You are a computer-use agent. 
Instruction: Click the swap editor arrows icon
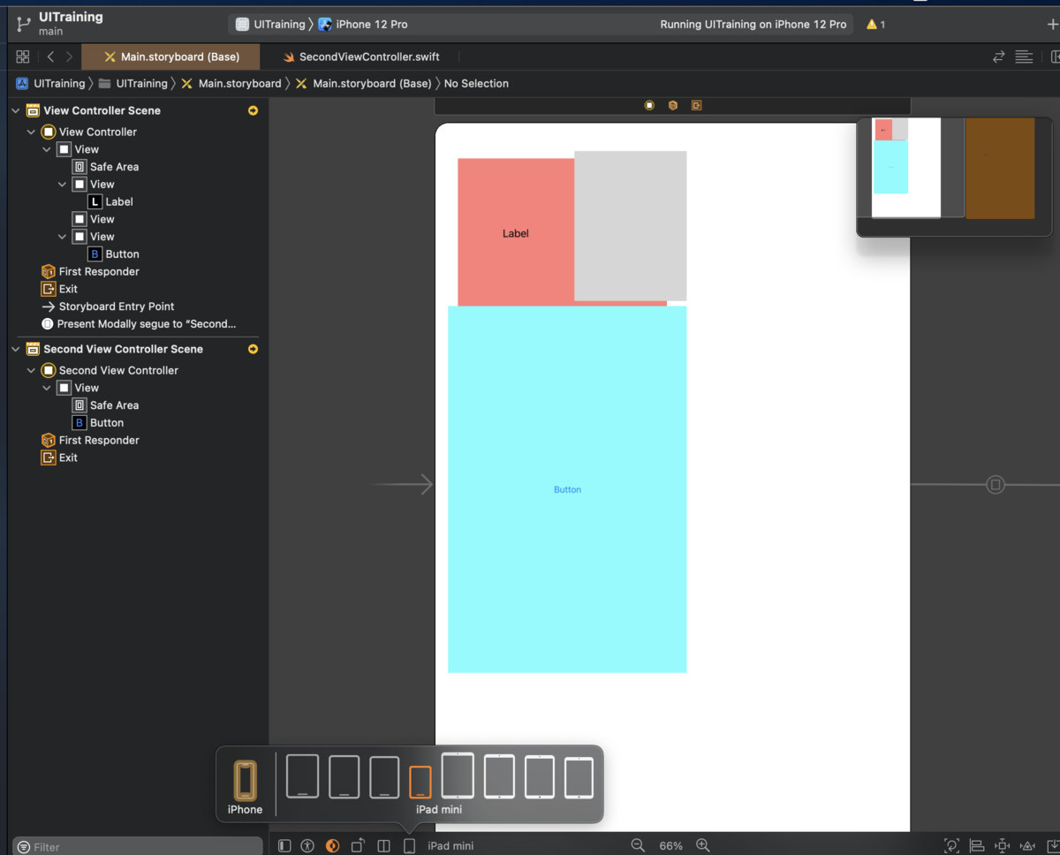coord(998,57)
